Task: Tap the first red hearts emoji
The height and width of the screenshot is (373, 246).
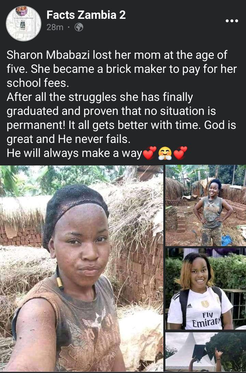Action: 149,153
